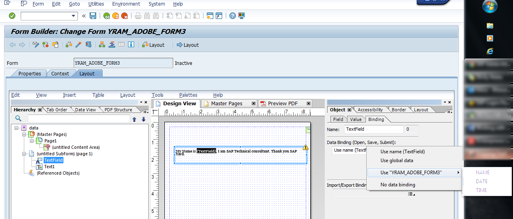Click the Generate Shortcut icon
The image size is (513, 219).
point(219,16)
